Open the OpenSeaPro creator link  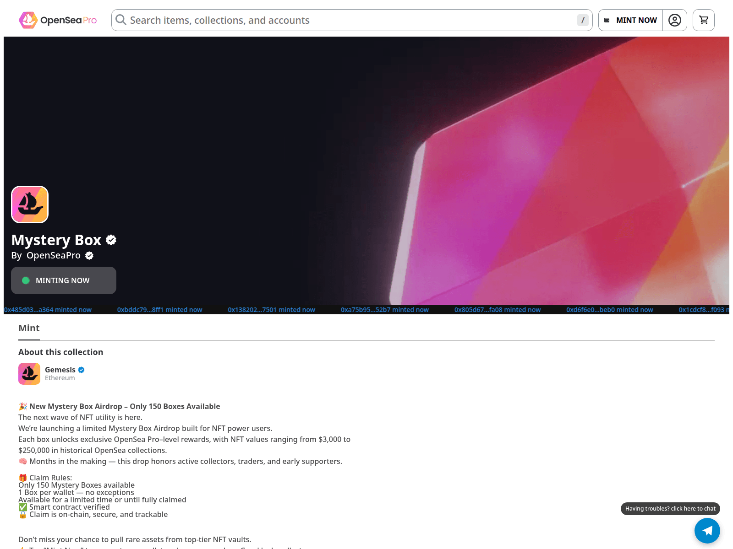click(53, 256)
